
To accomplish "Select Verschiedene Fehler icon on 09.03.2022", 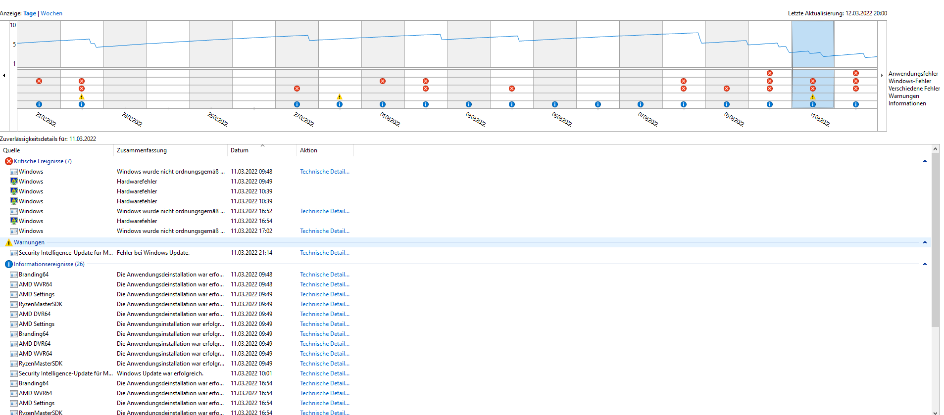I will click(x=727, y=89).
